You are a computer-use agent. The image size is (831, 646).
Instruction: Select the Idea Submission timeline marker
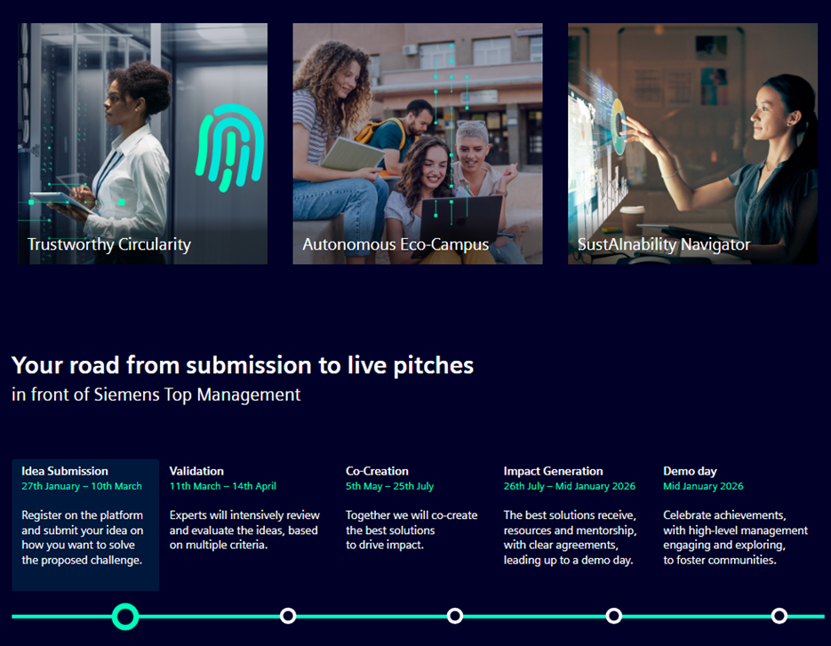125,617
